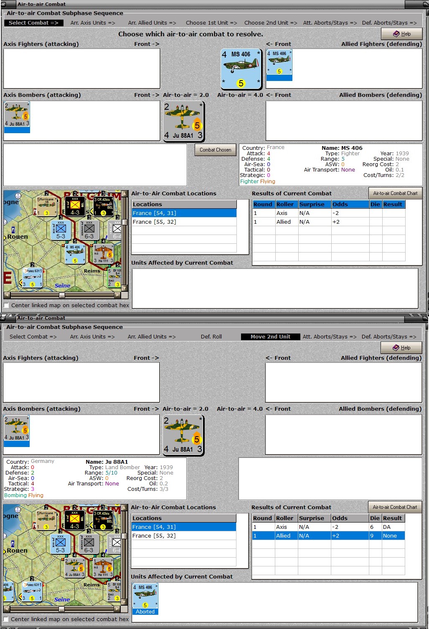Click He 111 counter on lower map
This screenshot has height=629, width=429.
coord(103,568)
